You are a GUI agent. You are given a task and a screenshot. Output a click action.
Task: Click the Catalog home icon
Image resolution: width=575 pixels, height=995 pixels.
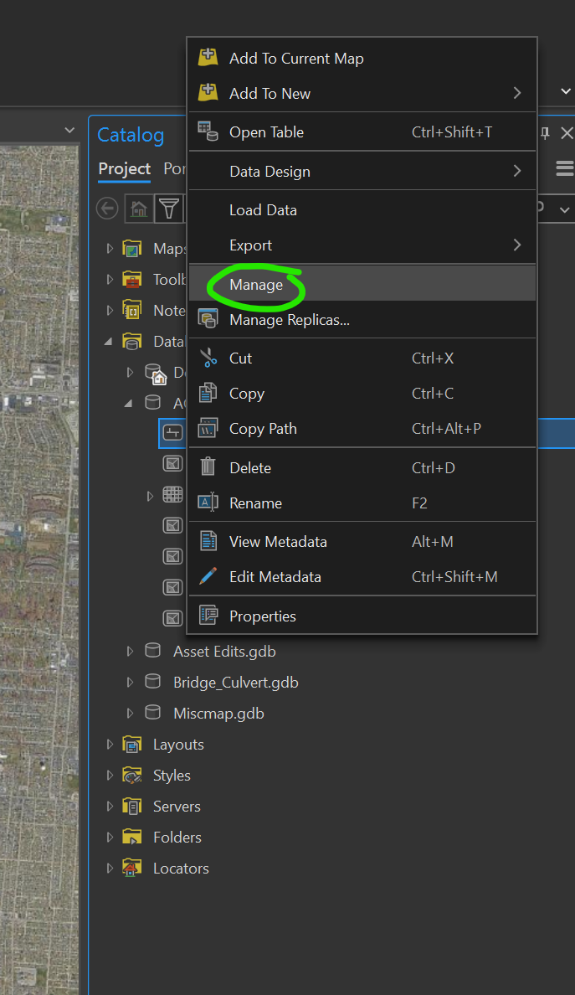138,208
